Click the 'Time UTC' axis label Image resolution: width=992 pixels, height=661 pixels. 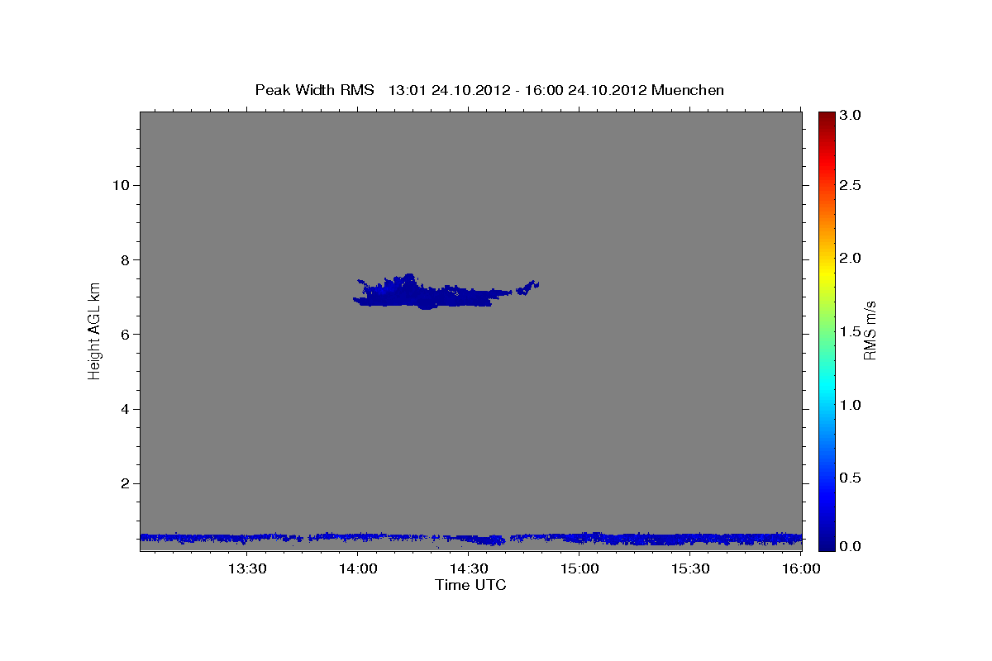point(470,585)
